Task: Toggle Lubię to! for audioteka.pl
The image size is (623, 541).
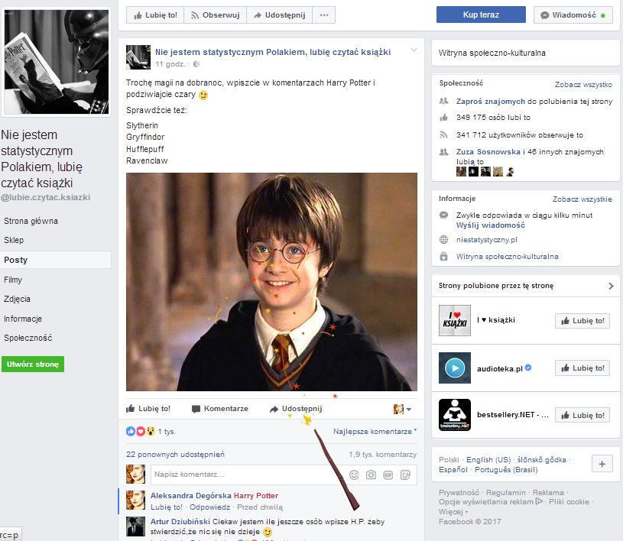Action: click(x=582, y=368)
